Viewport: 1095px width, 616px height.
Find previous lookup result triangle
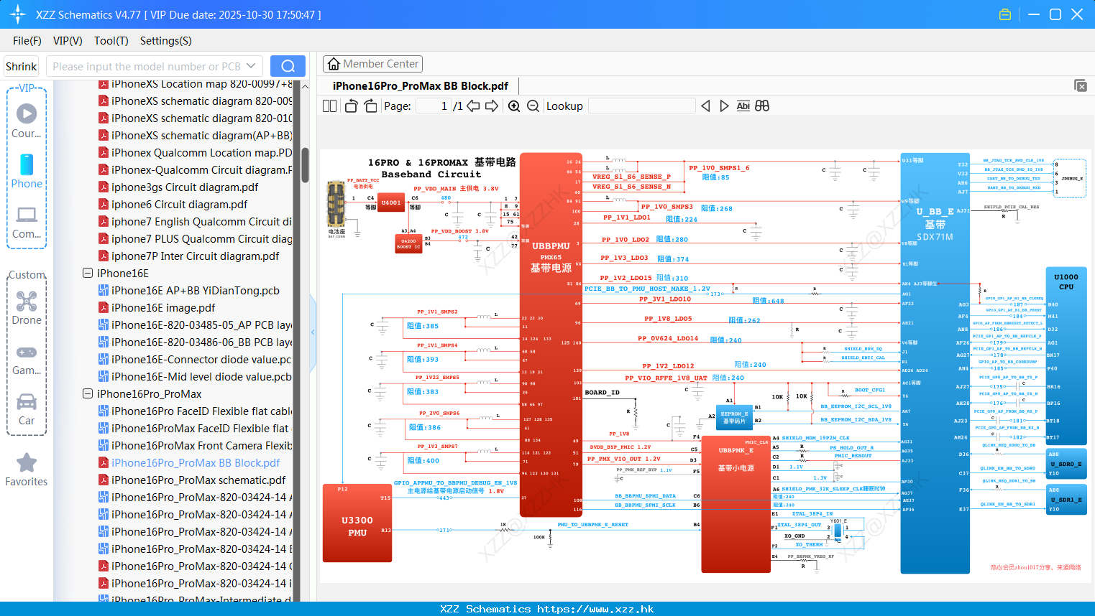point(705,106)
